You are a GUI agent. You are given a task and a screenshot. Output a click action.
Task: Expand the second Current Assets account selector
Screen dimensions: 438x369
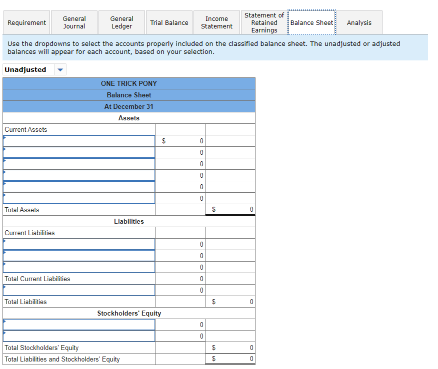pyautogui.click(x=78, y=152)
